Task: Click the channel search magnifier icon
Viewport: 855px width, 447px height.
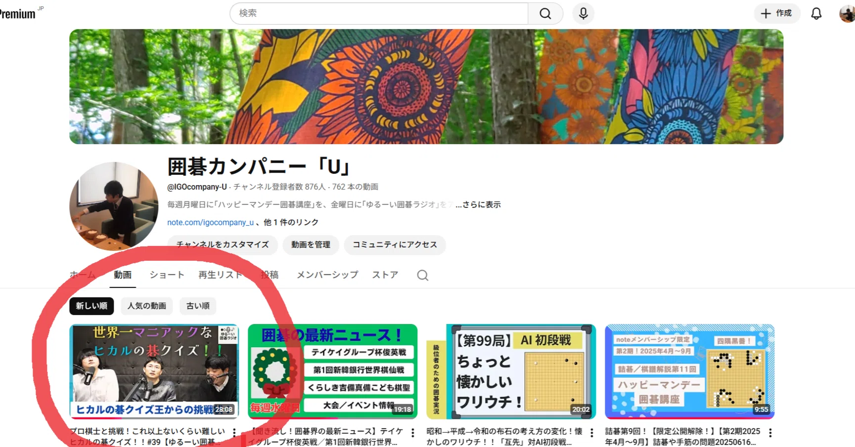Action: (x=422, y=275)
